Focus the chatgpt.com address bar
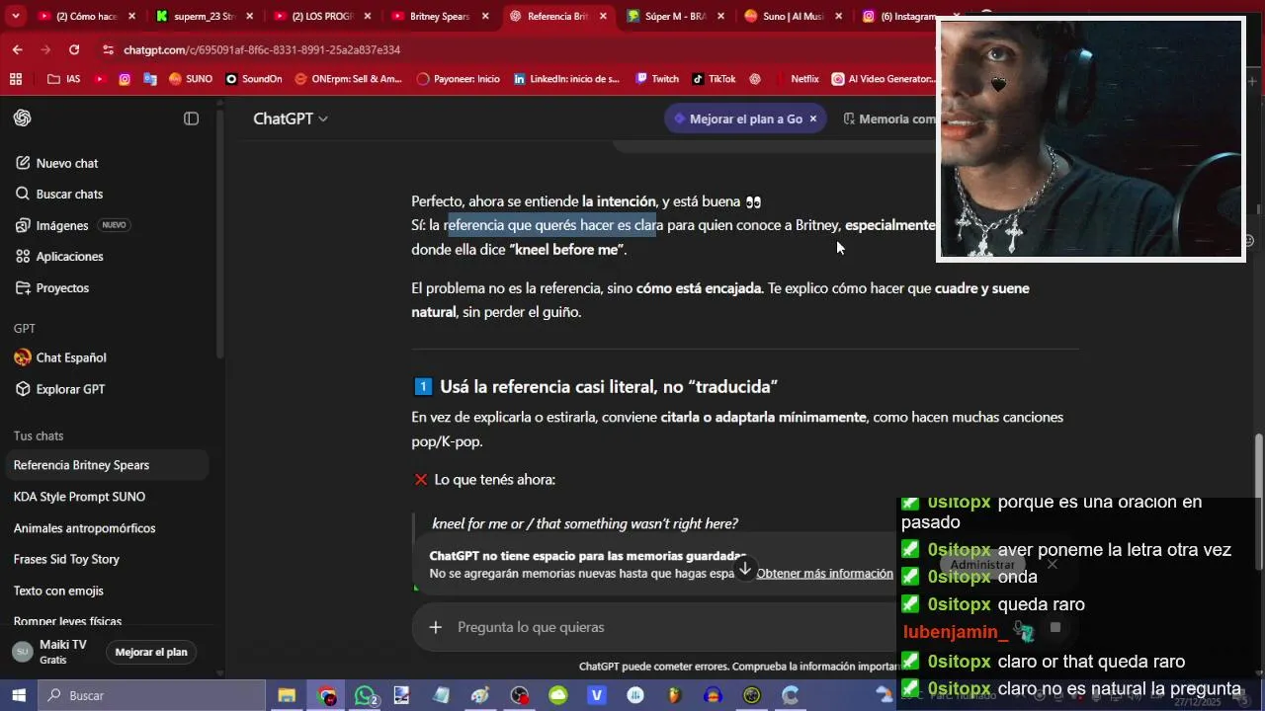This screenshot has height=711, width=1265. pyautogui.click(x=514, y=49)
